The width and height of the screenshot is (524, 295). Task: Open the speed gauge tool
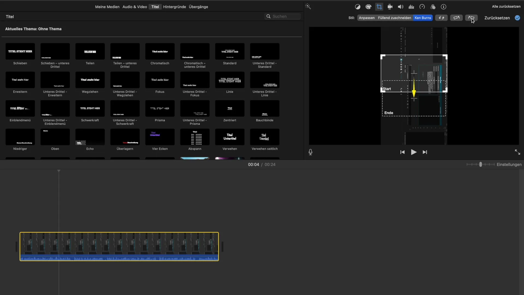(422, 7)
